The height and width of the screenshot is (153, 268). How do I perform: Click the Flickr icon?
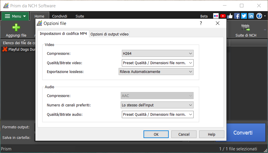[216, 16]
